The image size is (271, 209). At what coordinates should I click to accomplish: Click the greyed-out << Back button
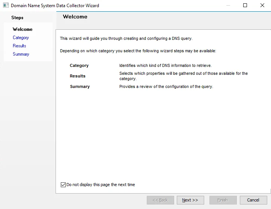pyautogui.click(x=160, y=200)
